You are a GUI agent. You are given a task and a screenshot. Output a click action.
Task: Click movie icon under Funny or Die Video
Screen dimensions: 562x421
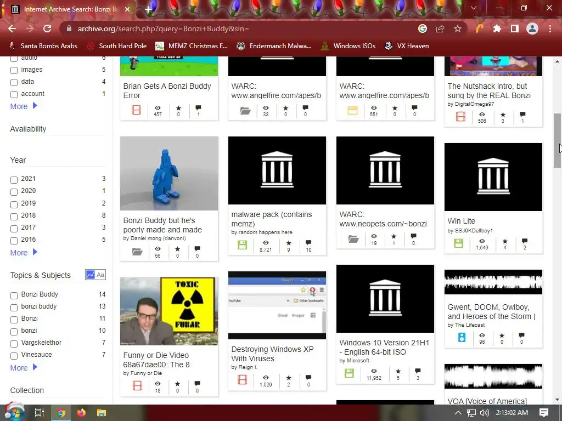tap(137, 385)
